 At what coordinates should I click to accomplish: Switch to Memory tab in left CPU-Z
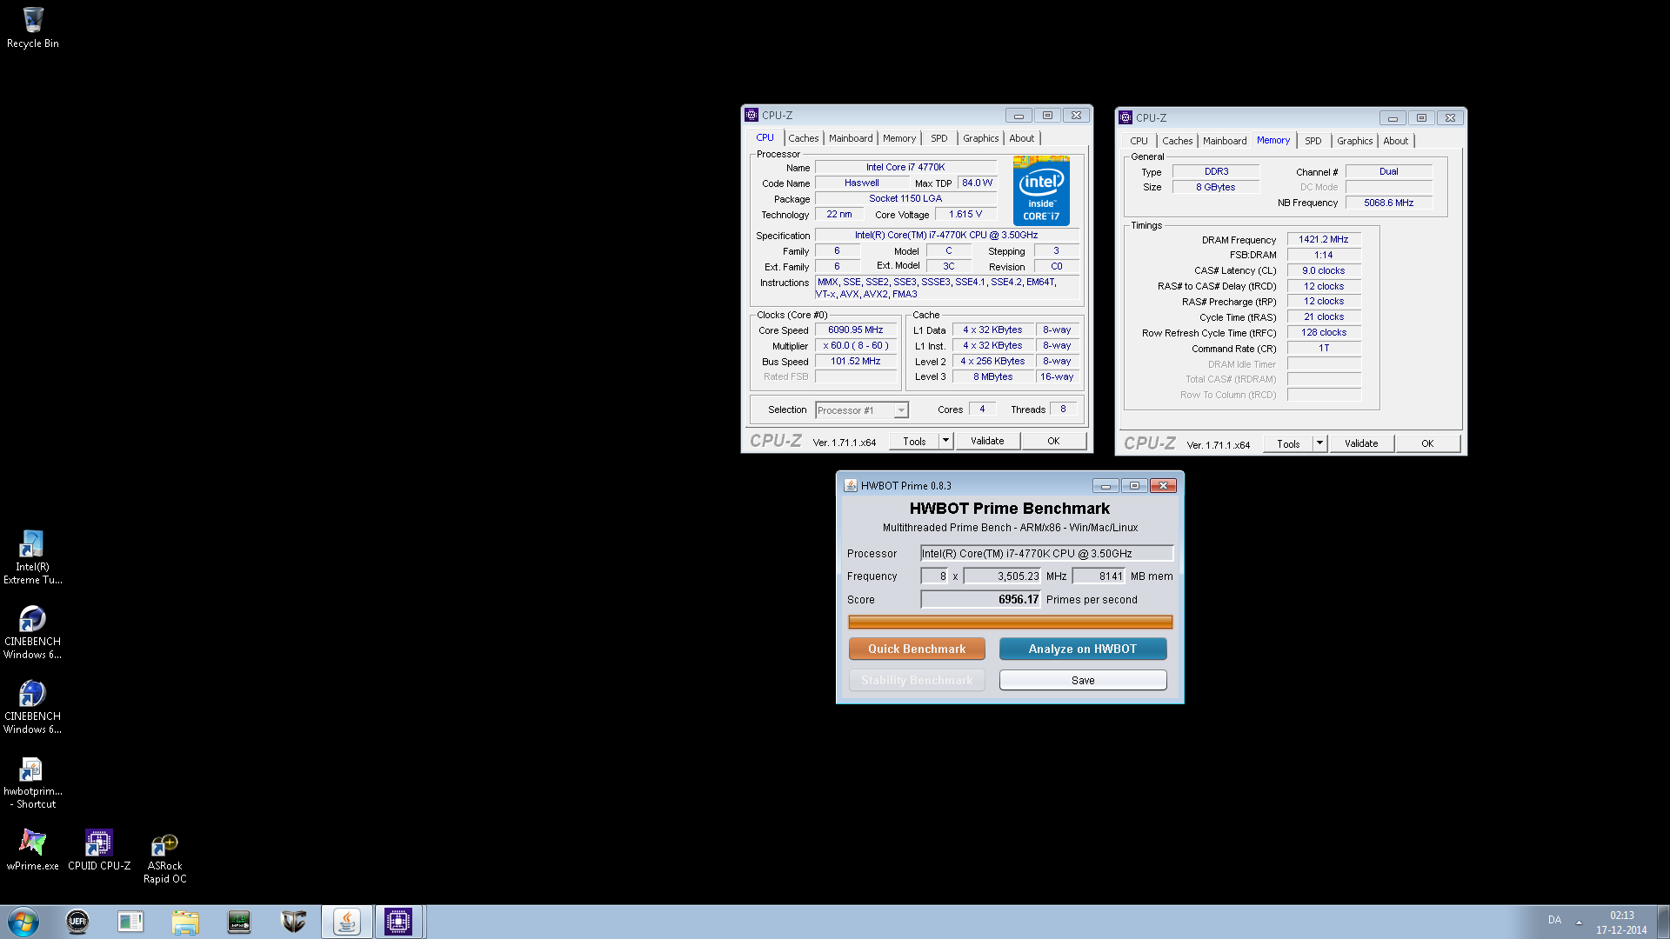[x=898, y=138]
